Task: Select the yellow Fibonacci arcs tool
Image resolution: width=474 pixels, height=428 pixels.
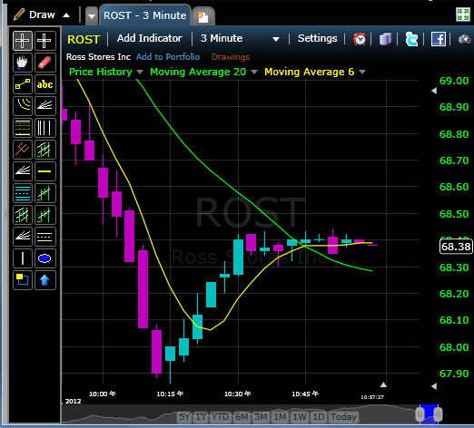Action: (x=23, y=106)
